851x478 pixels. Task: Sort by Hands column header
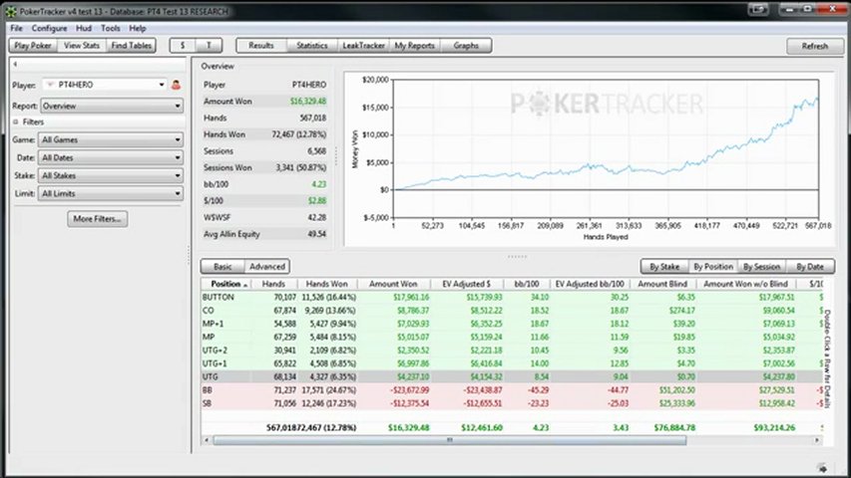pos(273,284)
